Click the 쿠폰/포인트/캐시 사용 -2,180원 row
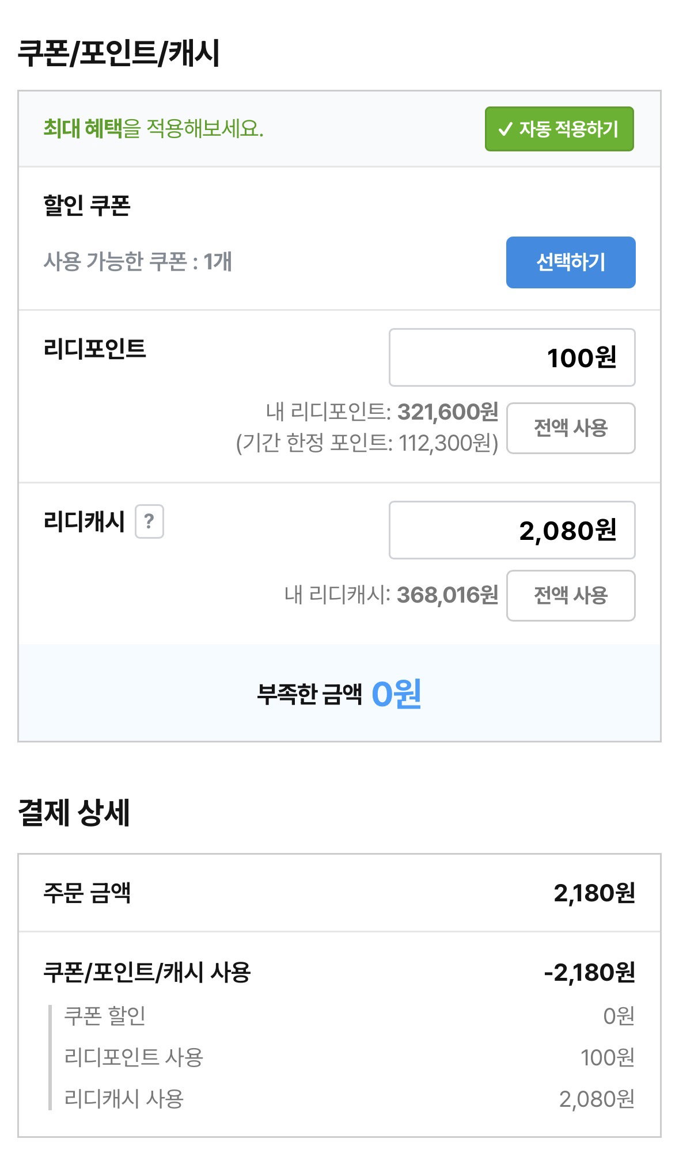The width and height of the screenshot is (679, 1154). [x=339, y=973]
